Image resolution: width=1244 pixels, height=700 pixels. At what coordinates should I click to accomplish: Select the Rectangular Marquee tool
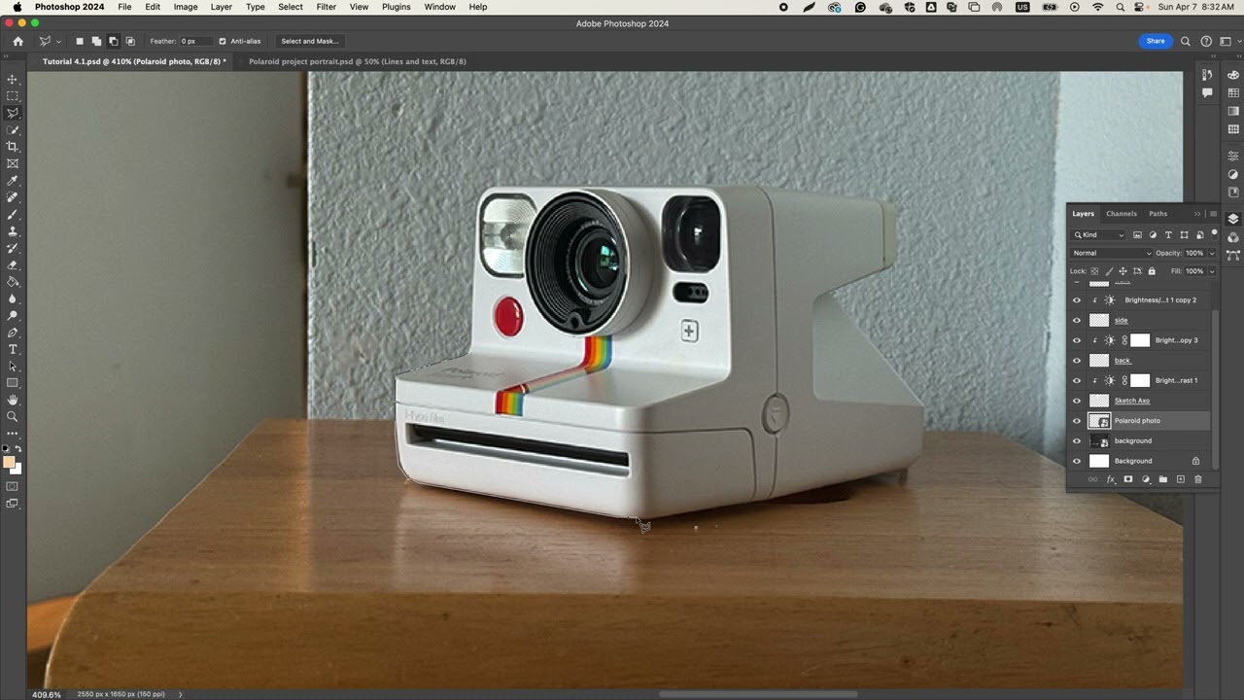pyautogui.click(x=13, y=96)
